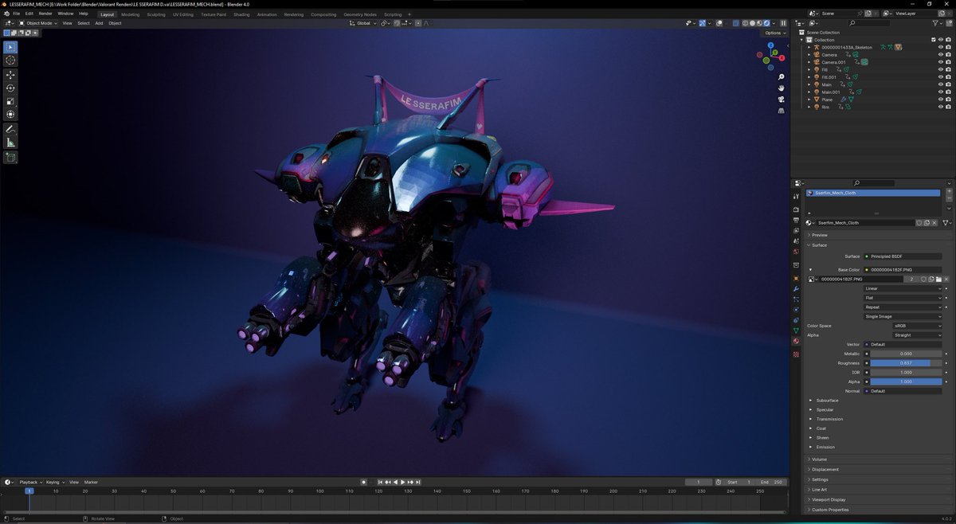Adjust the Roughness slider
The image size is (956, 524).
(907, 363)
